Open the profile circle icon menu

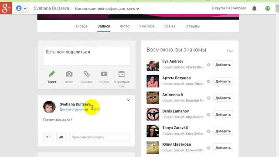(x=21, y=8)
